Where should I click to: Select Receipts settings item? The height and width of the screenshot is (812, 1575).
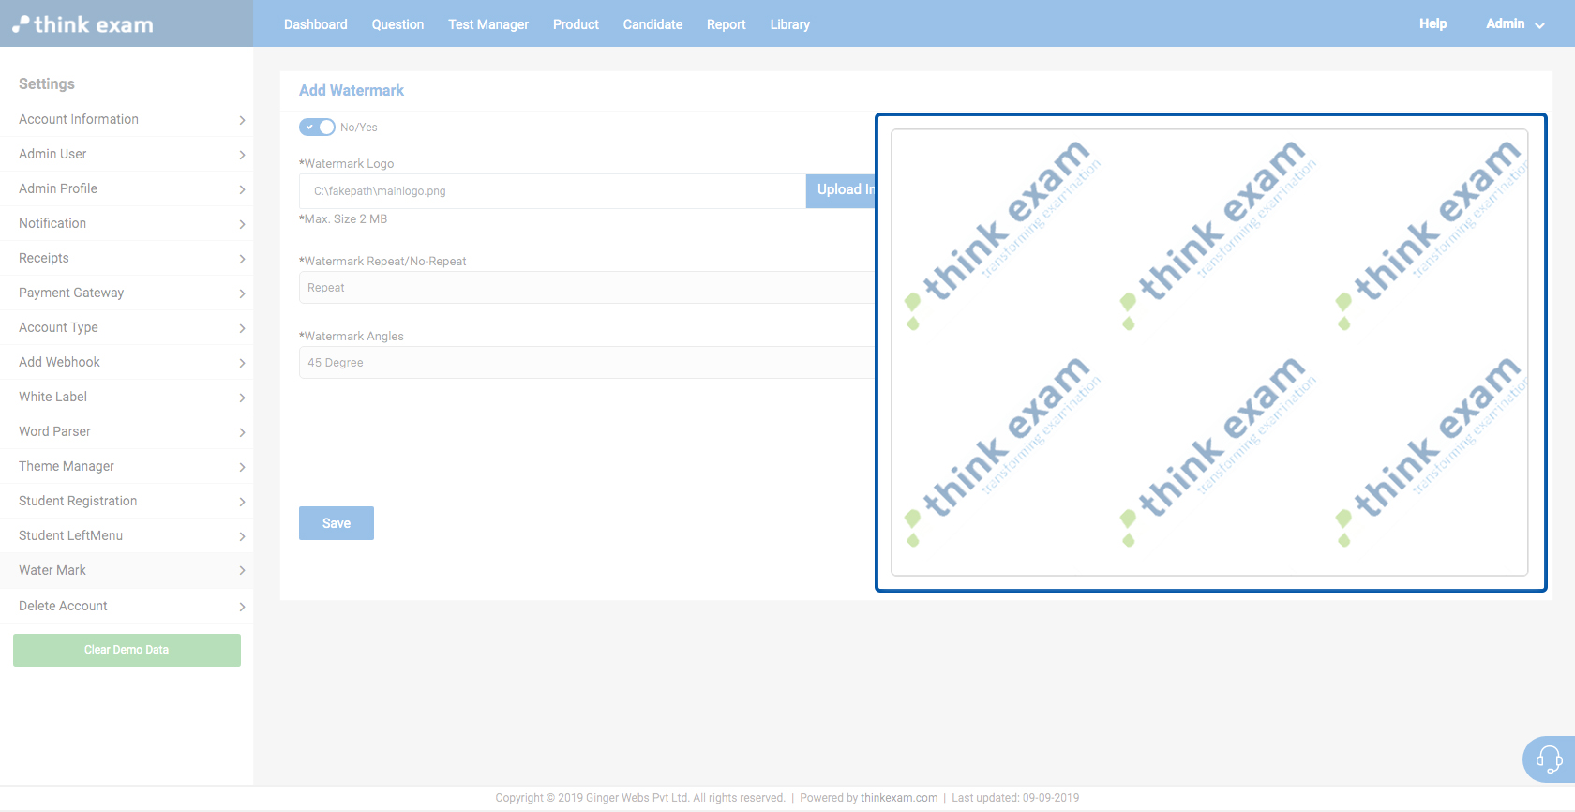[127, 259]
